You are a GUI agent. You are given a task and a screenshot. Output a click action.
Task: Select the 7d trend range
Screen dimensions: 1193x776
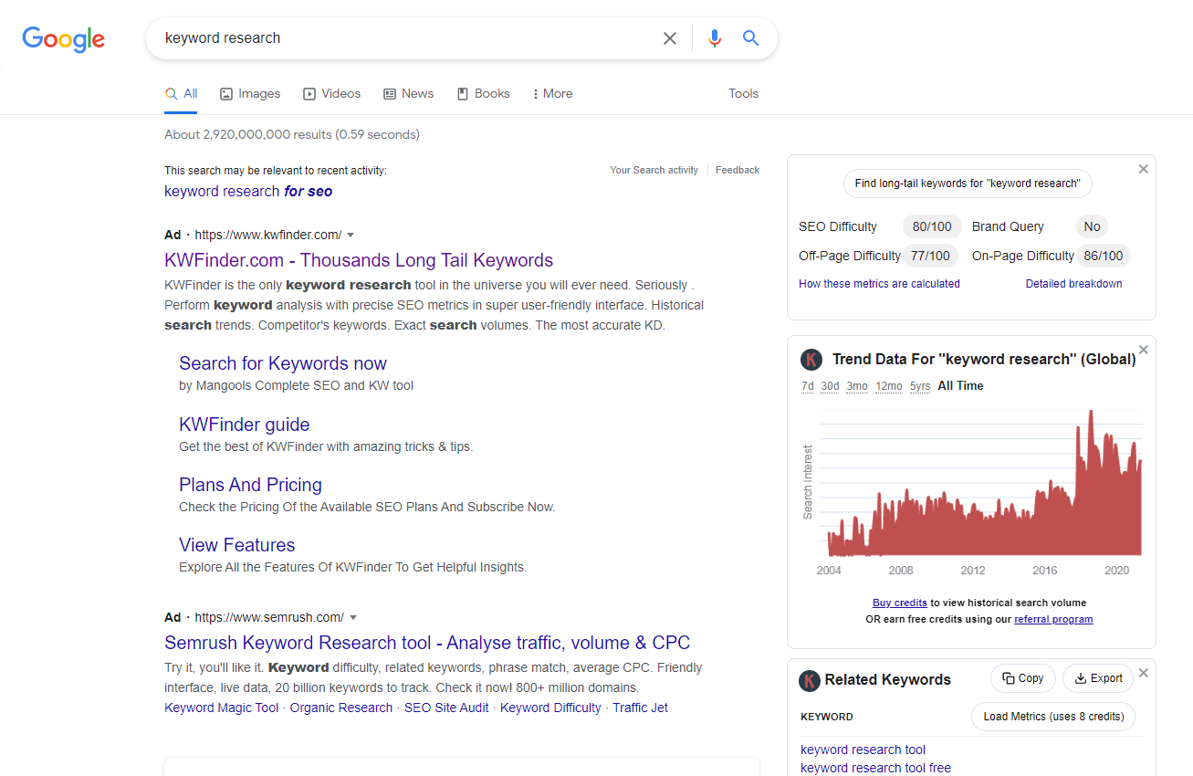807,386
